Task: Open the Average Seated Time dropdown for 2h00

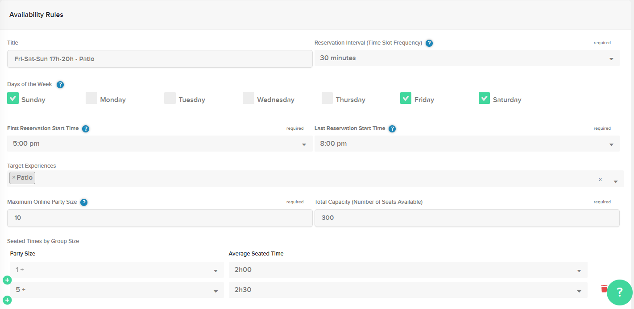Action: point(579,270)
